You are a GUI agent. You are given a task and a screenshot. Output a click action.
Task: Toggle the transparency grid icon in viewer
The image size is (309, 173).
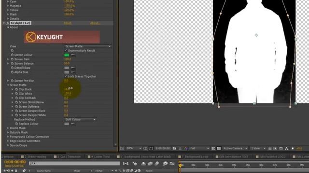point(219,148)
